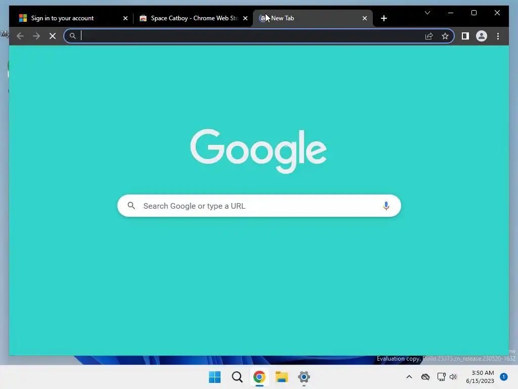
Task: Close the Sign in to your account tab
Action: pyautogui.click(x=125, y=18)
